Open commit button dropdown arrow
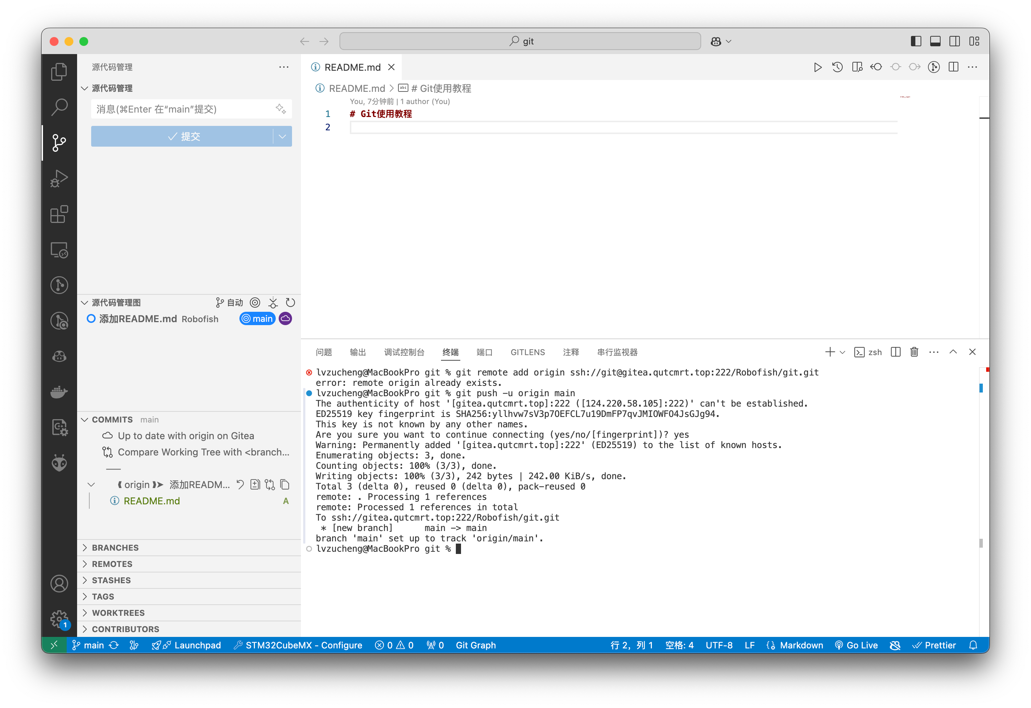 point(282,136)
